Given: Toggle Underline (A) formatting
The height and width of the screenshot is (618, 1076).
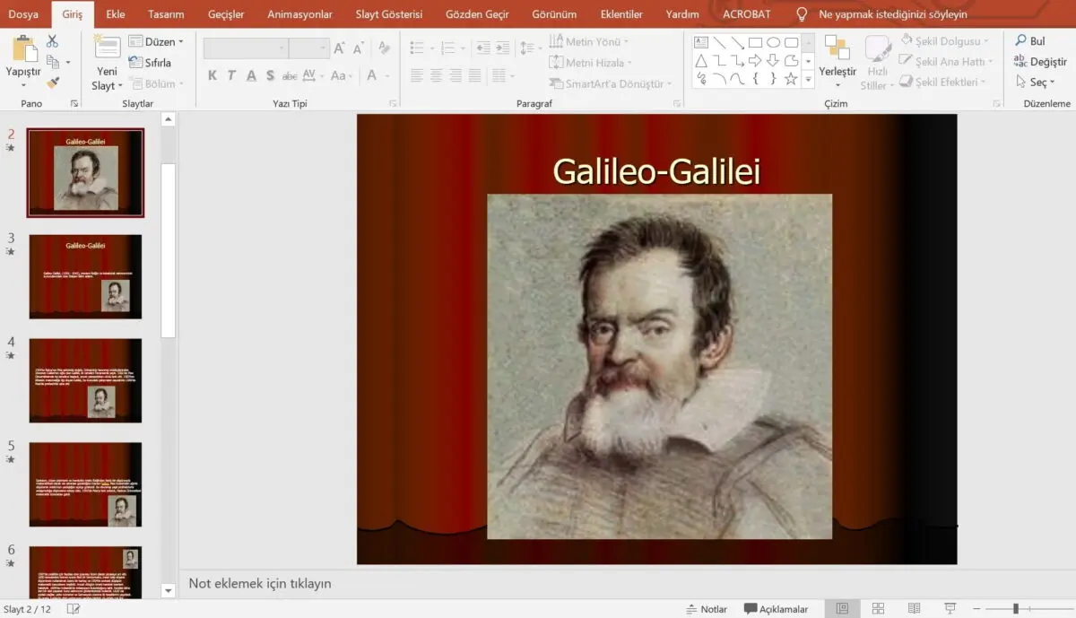Looking at the screenshot, I should click(x=252, y=76).
